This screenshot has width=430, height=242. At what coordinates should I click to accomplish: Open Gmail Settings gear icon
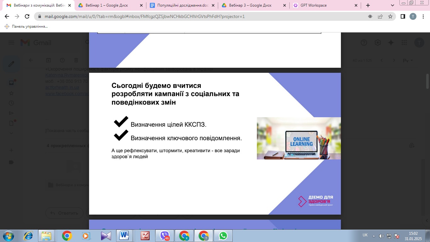pos(378,43)
